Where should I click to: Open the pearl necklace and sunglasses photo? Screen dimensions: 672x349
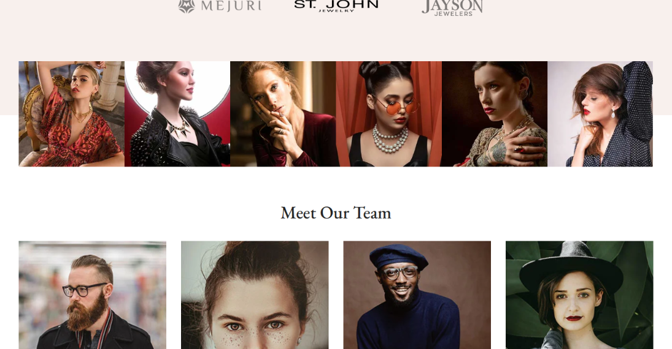pos(388,114)
